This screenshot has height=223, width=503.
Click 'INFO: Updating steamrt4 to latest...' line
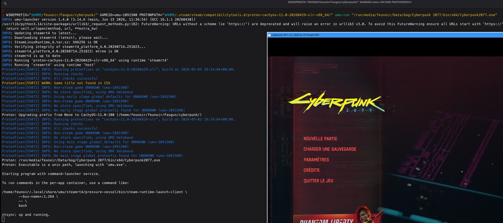39,33
